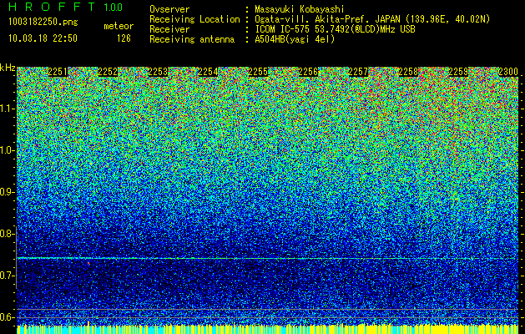
Task: Click the Ovserver label text
Action: 169,9
